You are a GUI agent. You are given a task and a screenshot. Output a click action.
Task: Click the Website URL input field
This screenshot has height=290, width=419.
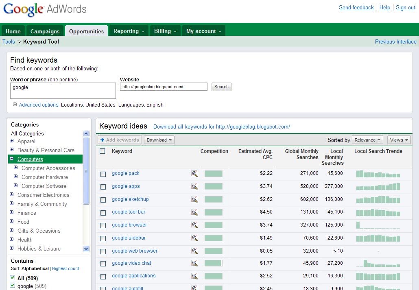(164, 87)
